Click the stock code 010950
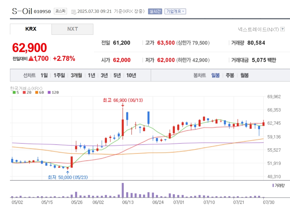290x212 pixels. tap(42, 12)
